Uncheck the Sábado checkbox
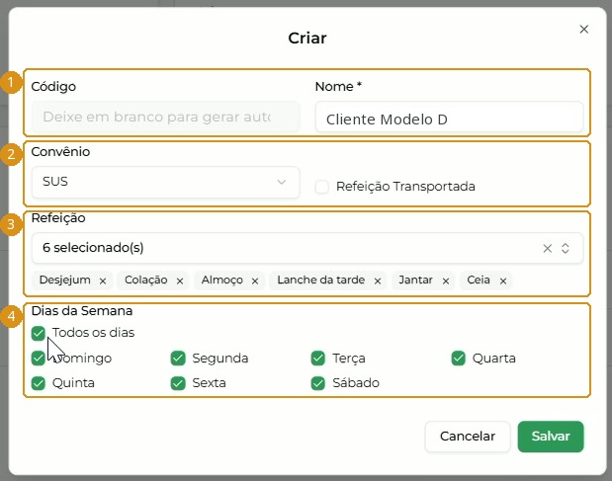Viewport: 612px width, 481px height. pyautogui.click(x=318, y=383)
